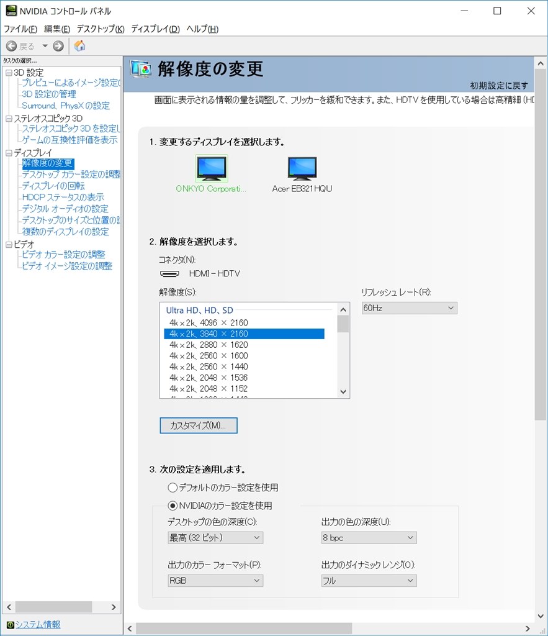Image resolution: width=548 pixels, height=636 pixels.
Task: Open the back history dropdown arrow
Action: 45,46
